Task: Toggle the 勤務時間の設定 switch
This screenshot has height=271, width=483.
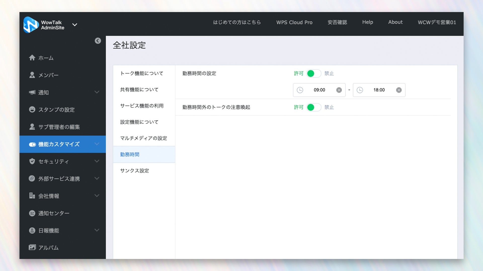Action: point(313,74)
